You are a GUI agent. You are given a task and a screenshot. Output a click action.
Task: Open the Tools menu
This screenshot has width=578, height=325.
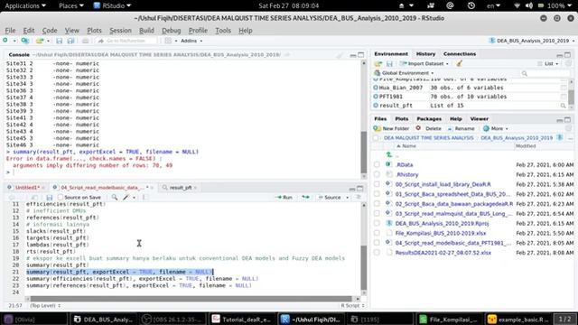(223, 30)
